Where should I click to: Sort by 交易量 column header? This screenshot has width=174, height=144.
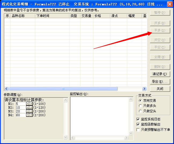click(87, 16)
